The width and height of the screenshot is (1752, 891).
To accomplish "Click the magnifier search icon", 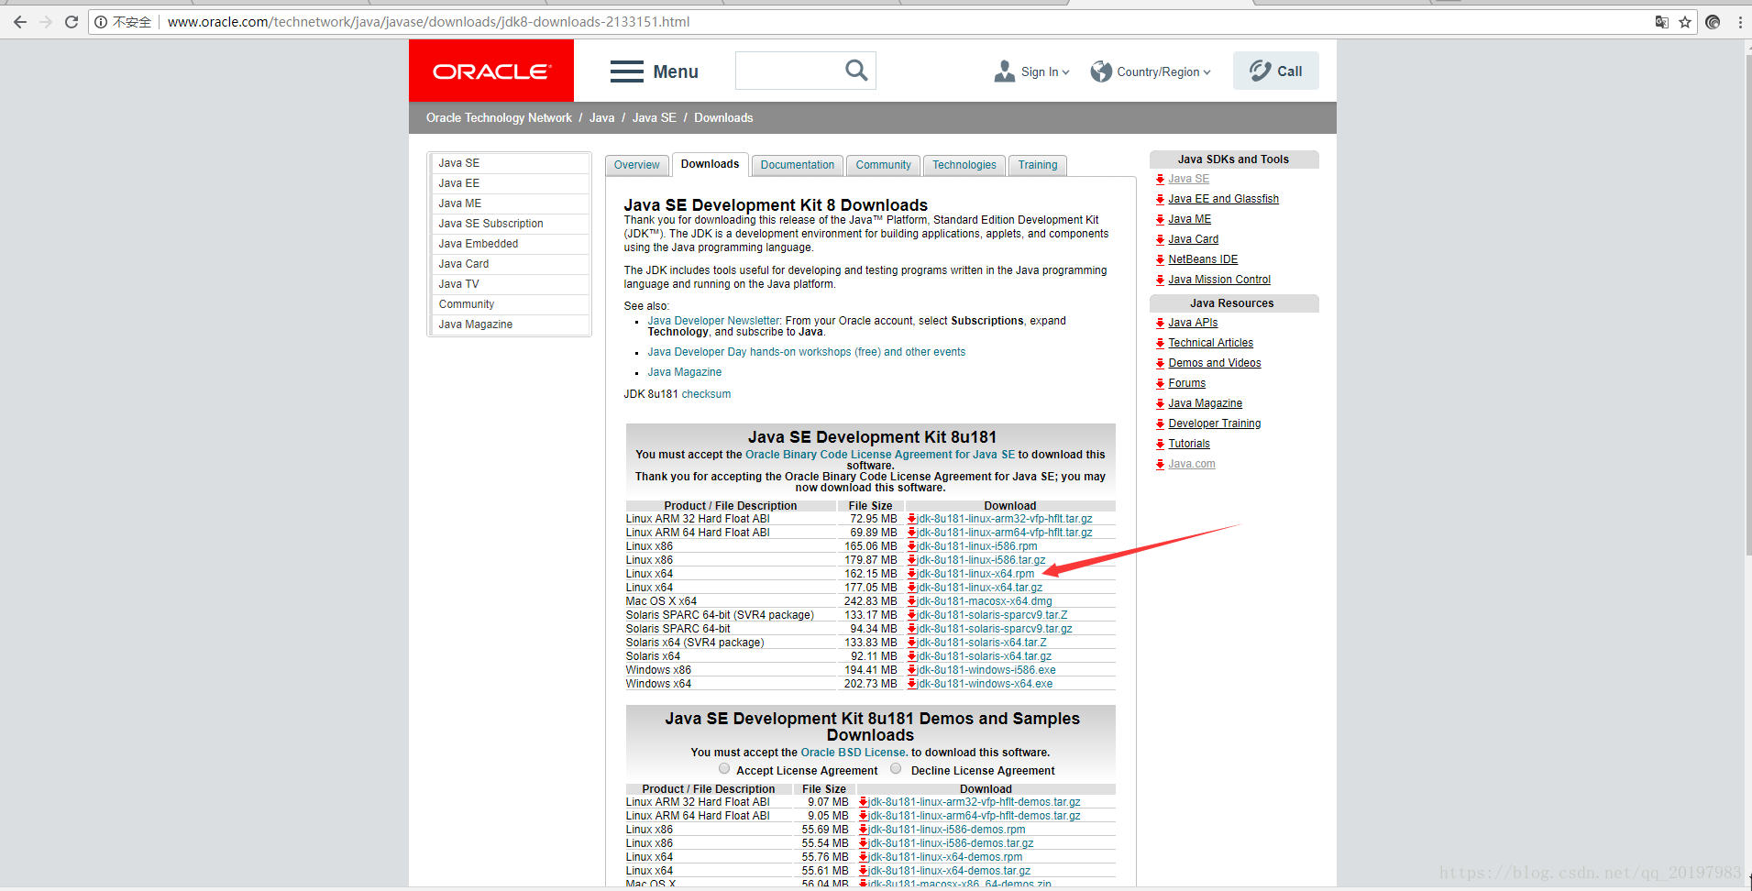I will (856, 71).
